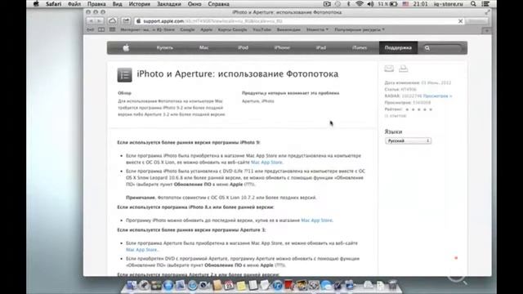Image resolution: width=523 pixels, height=294 pixels.
Task: Click the Safari back arrow button
Action: (x=91, y=21)
